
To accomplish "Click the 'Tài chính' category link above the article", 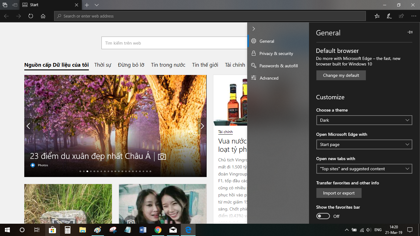I will (225, 132).
